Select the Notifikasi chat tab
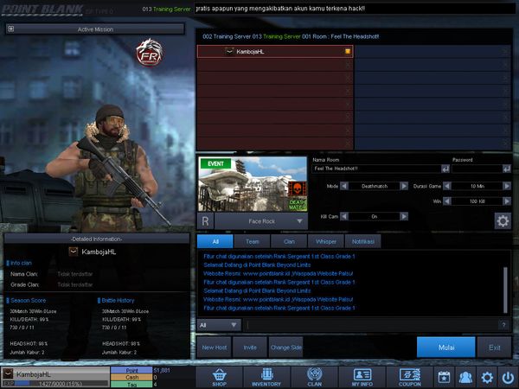 pos(362,241)
